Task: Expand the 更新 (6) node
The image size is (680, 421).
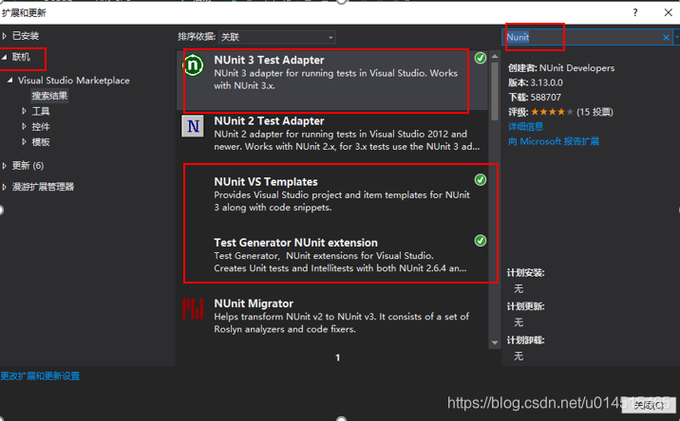Action: [5, 165]
